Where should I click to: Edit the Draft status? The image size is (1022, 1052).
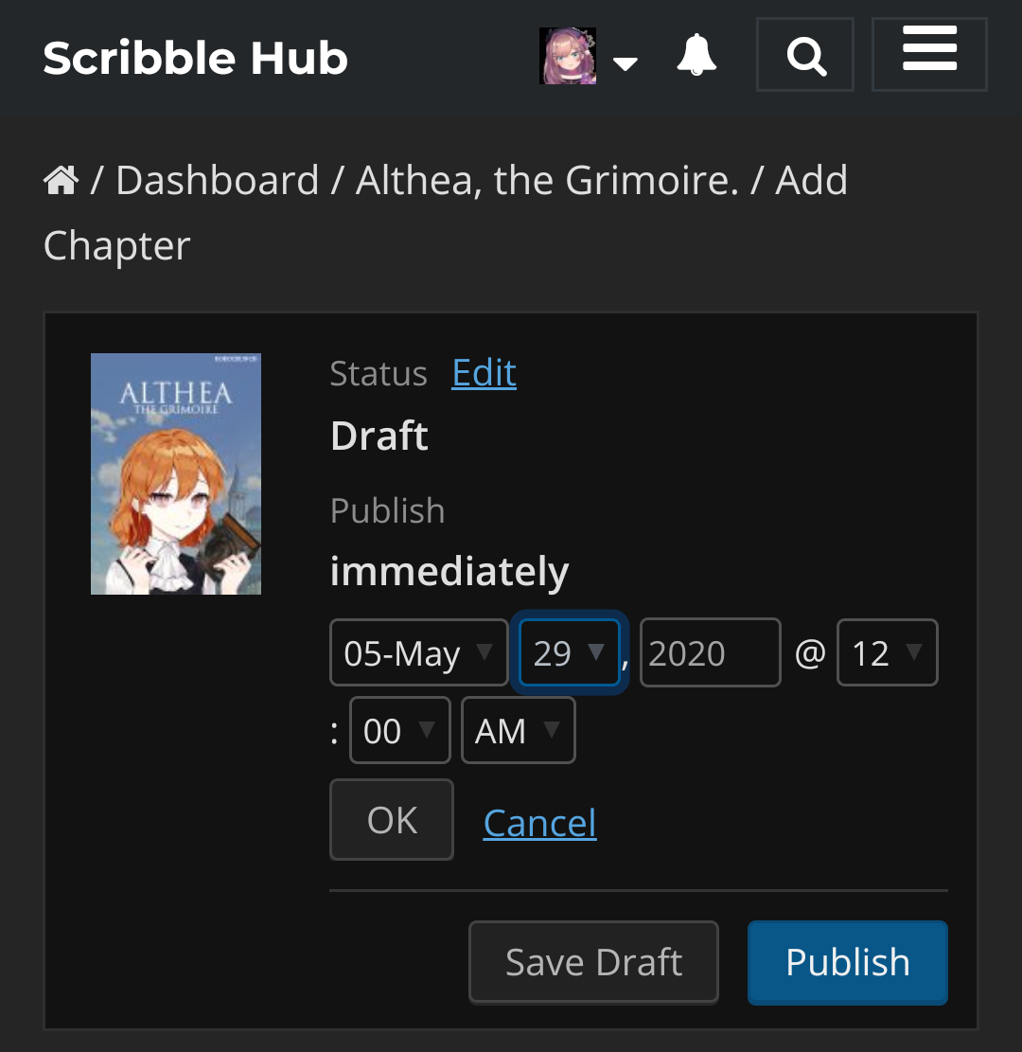click(x=484, y=372)
